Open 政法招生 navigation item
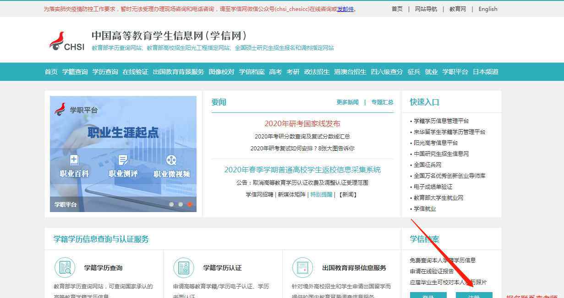Screen dimensions: 564x298 [317, 72]
